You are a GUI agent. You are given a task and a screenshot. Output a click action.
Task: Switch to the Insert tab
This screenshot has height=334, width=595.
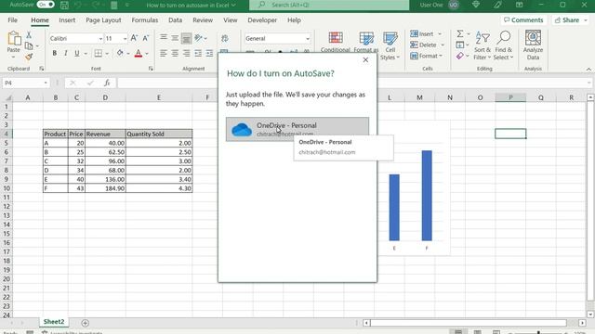[x=67, y=20]
